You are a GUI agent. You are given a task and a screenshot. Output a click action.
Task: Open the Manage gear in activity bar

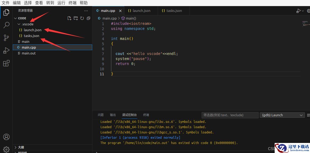(6, 149)
